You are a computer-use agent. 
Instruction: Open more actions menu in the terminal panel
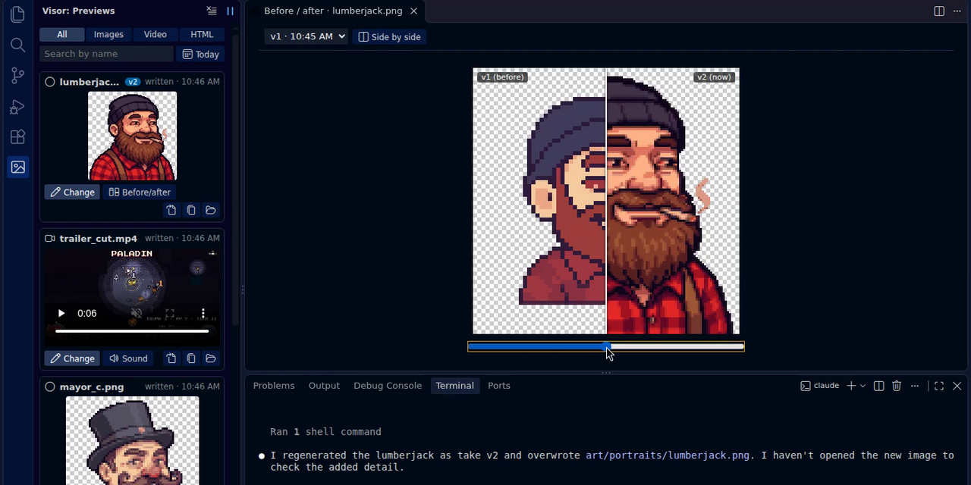tap(915, 386)
